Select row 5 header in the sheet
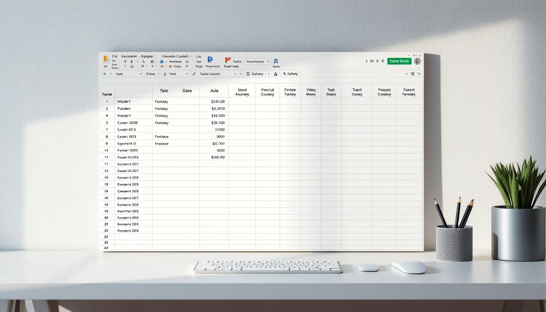This screenshot has height=312, width=546. pos(107,123)
